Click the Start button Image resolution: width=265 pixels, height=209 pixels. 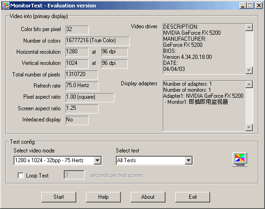(59, 197)
